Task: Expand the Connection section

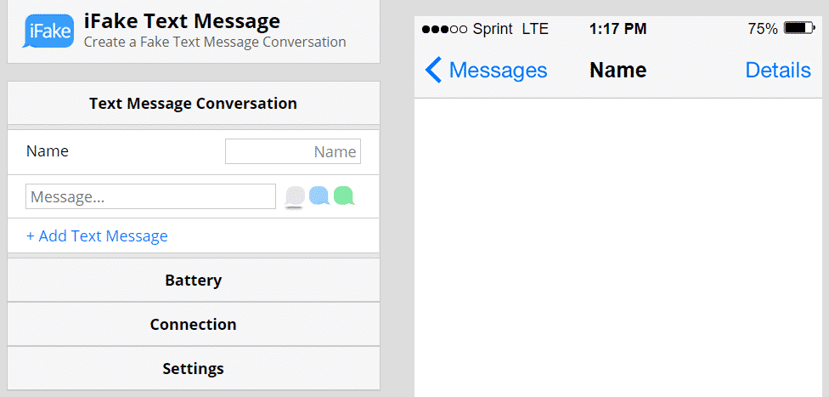Action: (x=193, y=325)
